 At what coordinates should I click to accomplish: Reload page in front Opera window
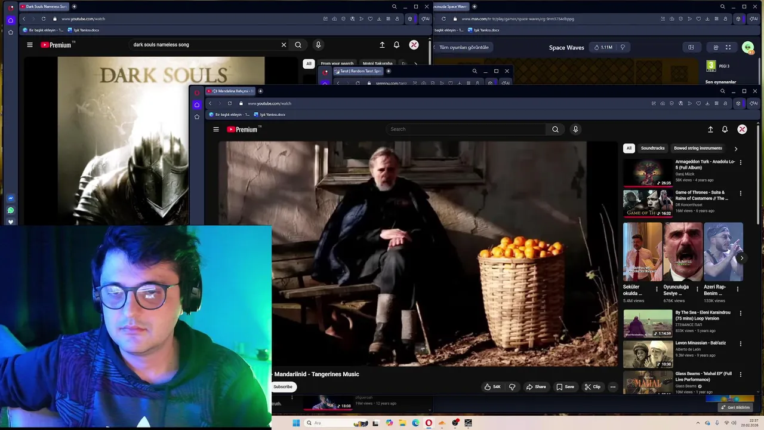click(x=230, y=103)
